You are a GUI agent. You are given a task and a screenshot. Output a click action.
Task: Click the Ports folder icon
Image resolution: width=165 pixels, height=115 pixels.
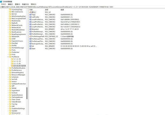(x=10, y=50)
